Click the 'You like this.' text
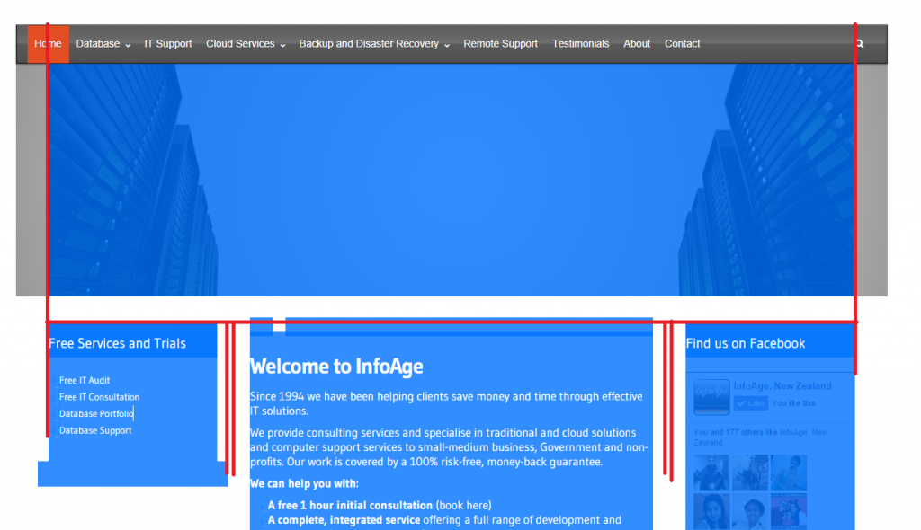The image size is (921, 530). [x=794, y=403]
